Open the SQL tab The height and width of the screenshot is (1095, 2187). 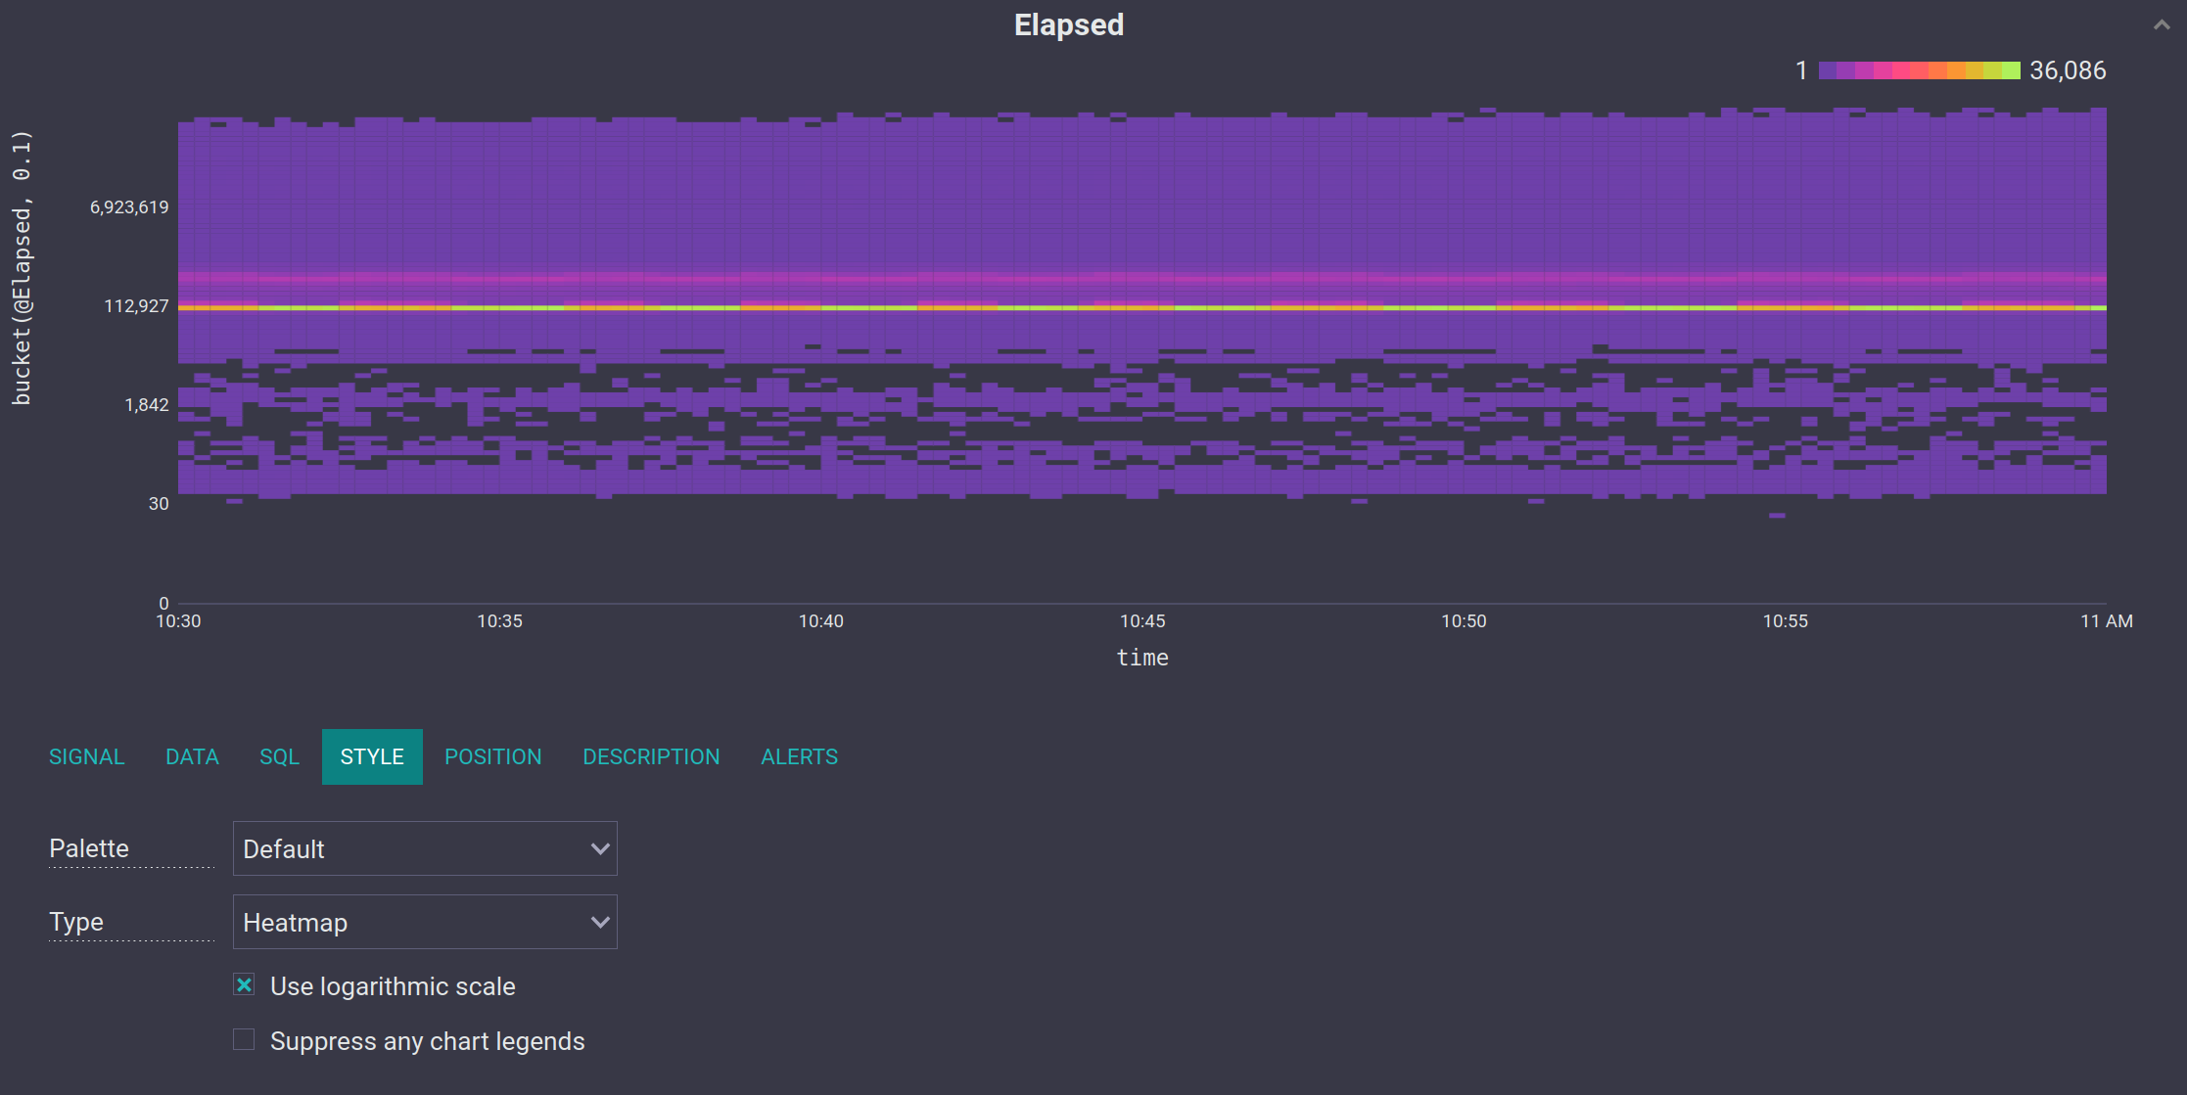click(279, 756)
